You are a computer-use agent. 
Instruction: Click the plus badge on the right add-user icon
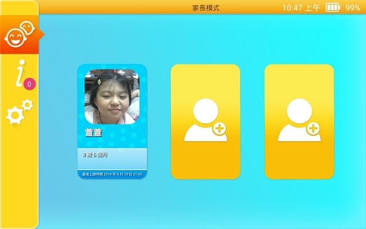(x=313, y=129)
